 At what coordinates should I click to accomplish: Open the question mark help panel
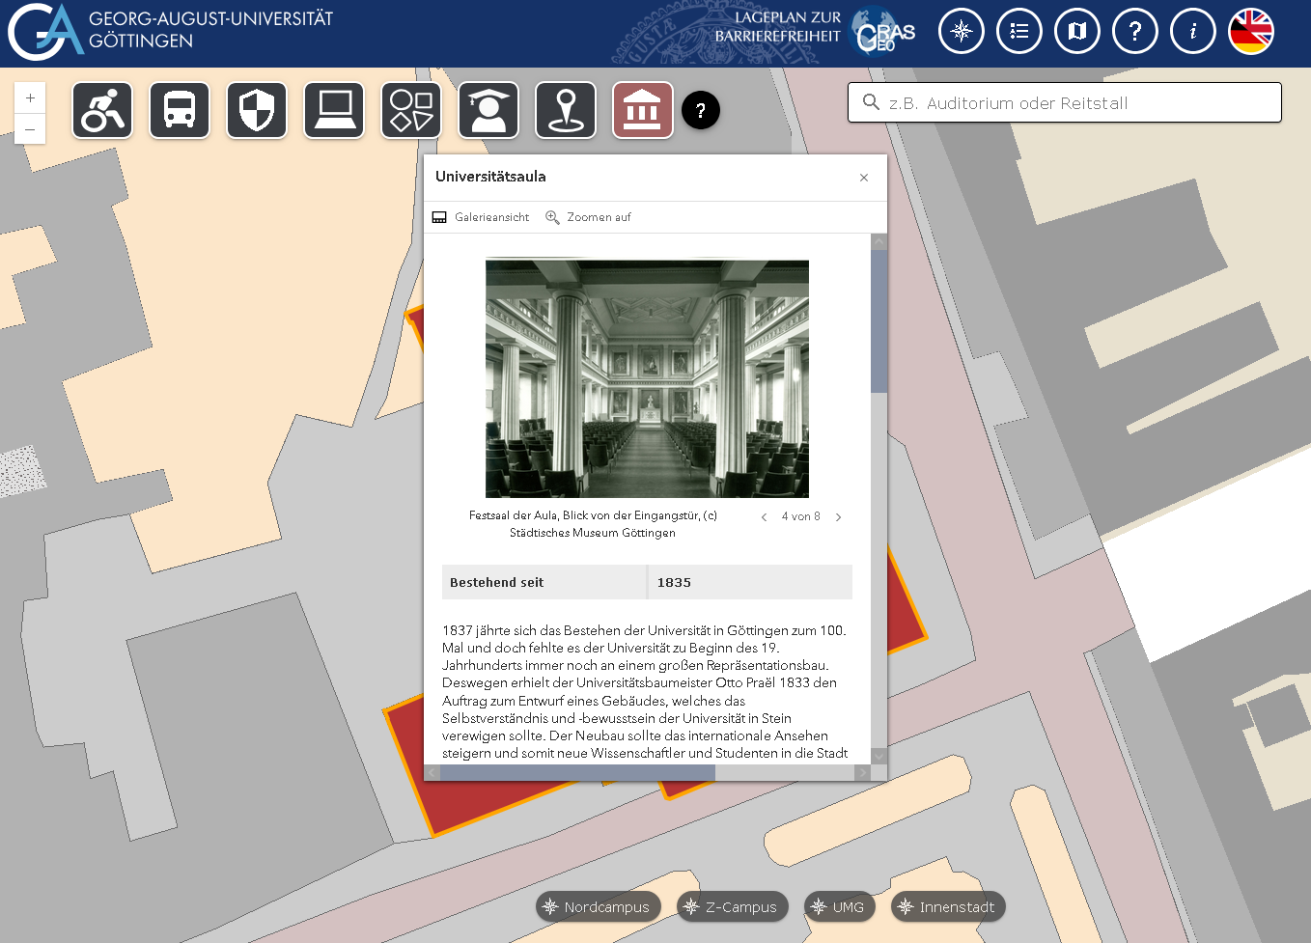tap(1134, 30)
